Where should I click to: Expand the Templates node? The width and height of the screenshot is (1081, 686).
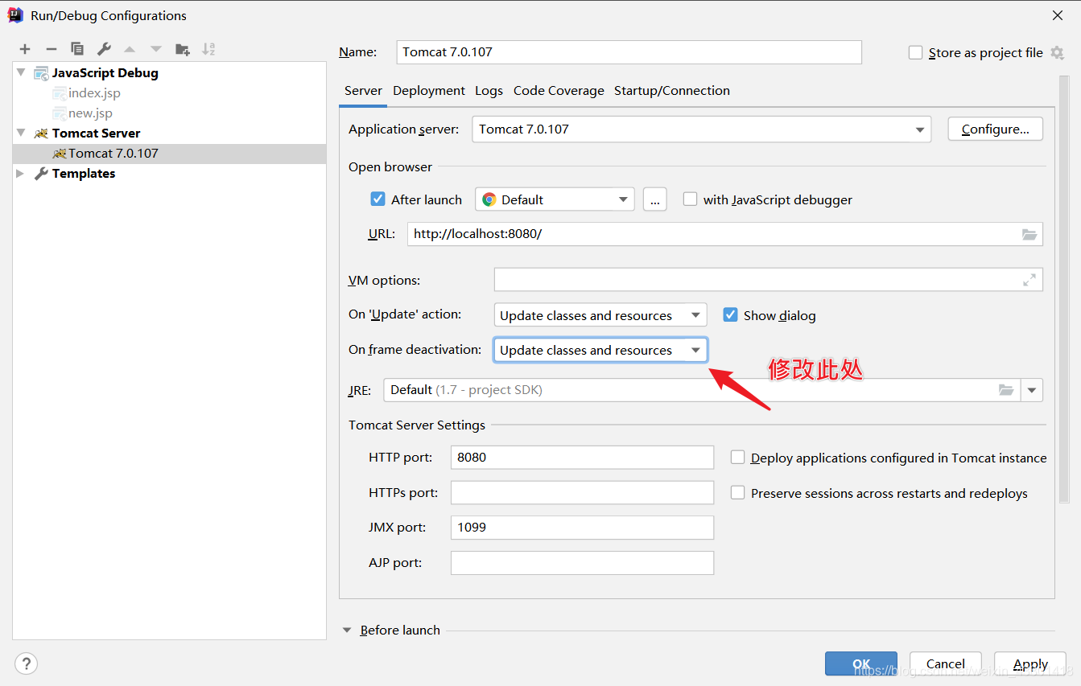point(21,173)
